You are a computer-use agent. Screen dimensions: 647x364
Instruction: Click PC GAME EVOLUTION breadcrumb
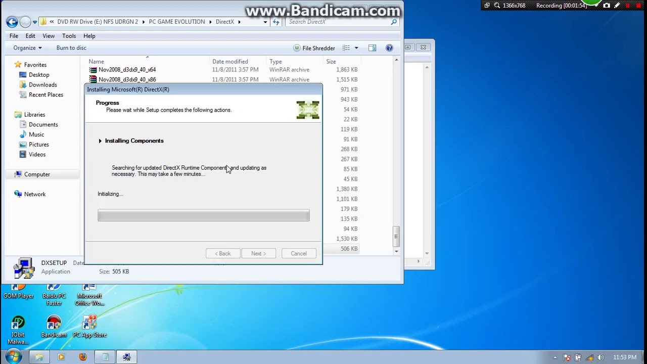click(x=177, y=22)
